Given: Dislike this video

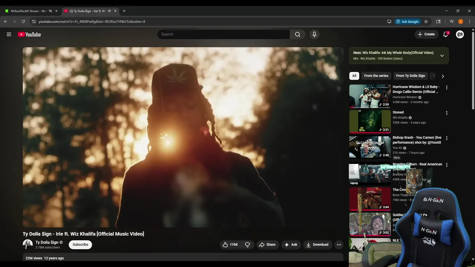Looking at the screenshot, I should coord(248,245).
